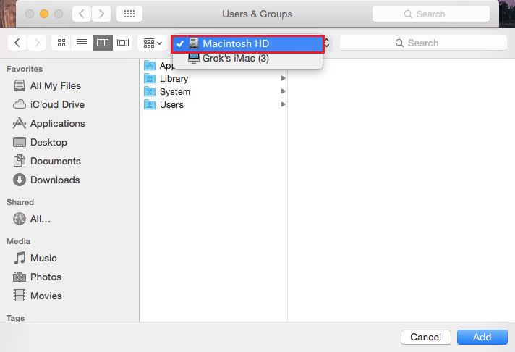This screenshot has width=515, height=352.
Task: Select the Users folder
Action: click(213, 104)
